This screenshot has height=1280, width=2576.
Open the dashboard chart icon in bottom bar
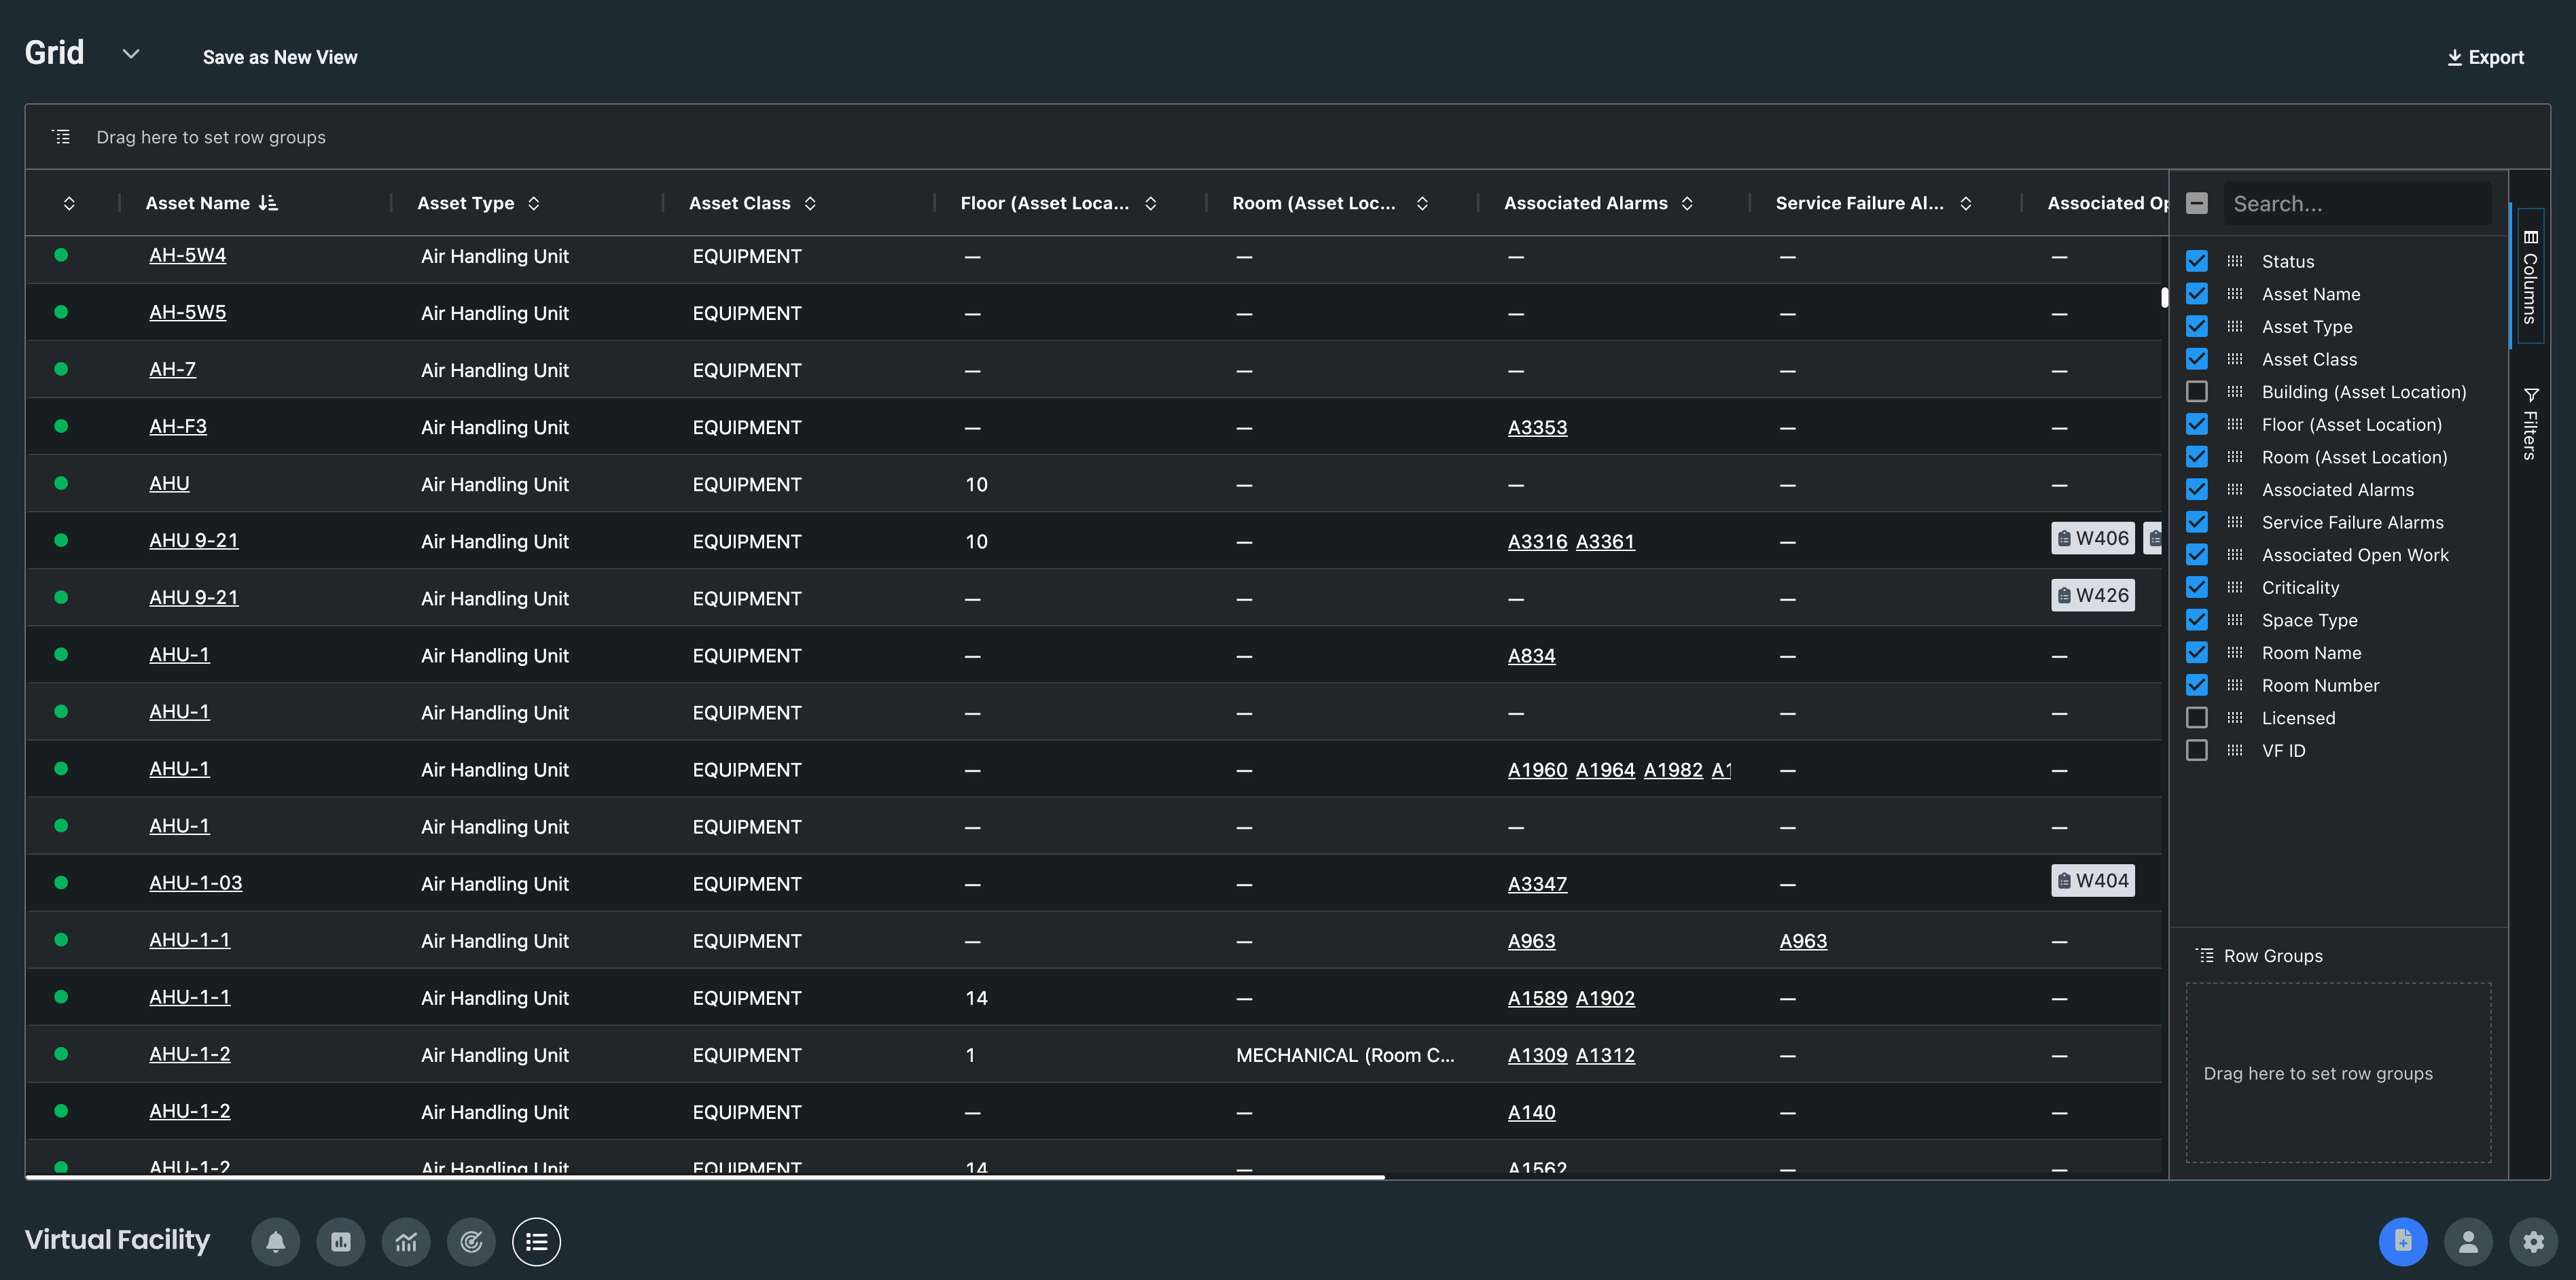(341, 1241)
